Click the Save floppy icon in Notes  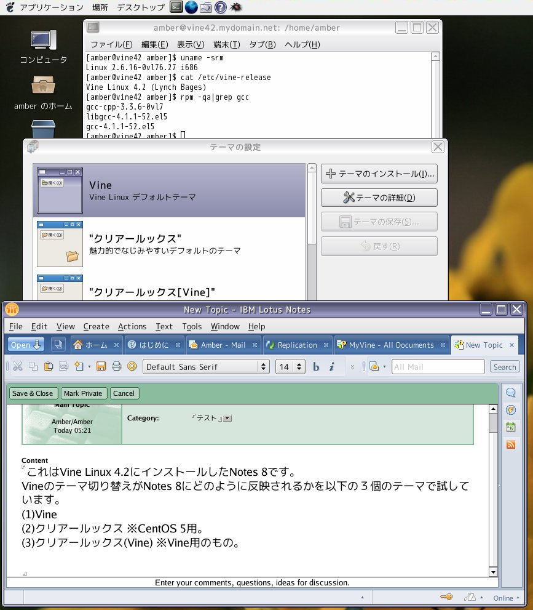(101, 366)
